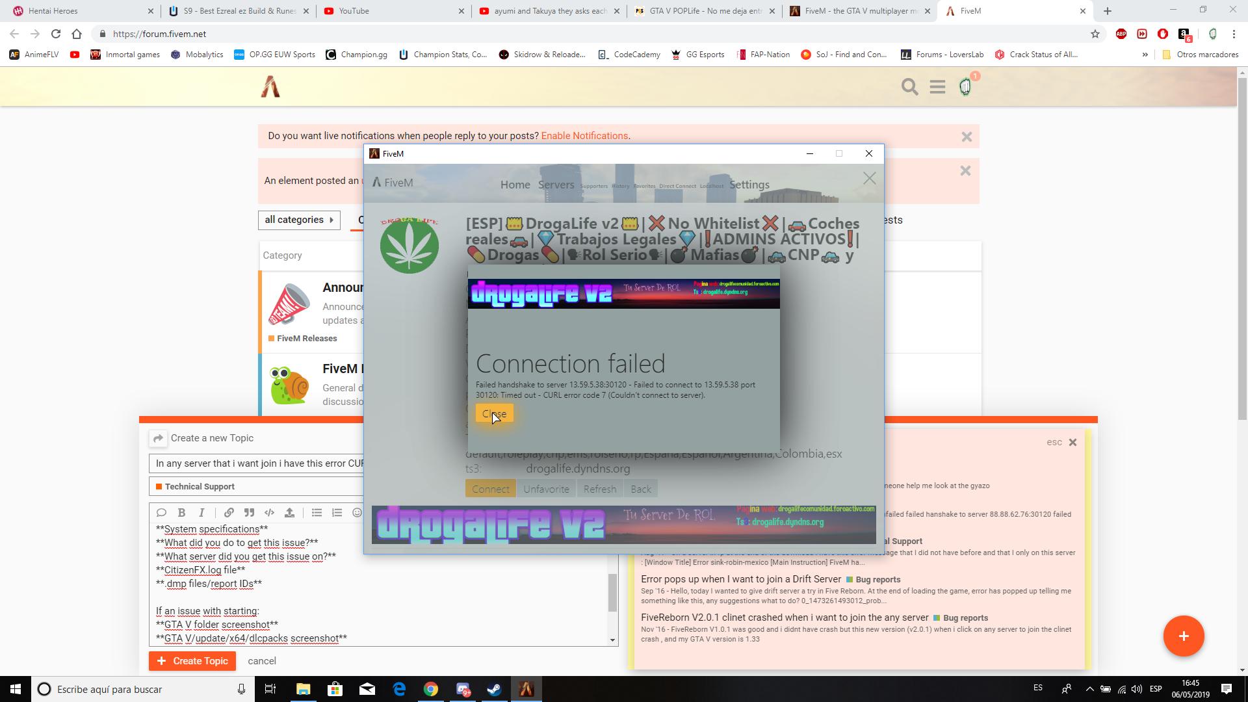Click Unfavorite button in FiveM
The width and height of the screenshot is (1248, 702).
tap(546, 489)
